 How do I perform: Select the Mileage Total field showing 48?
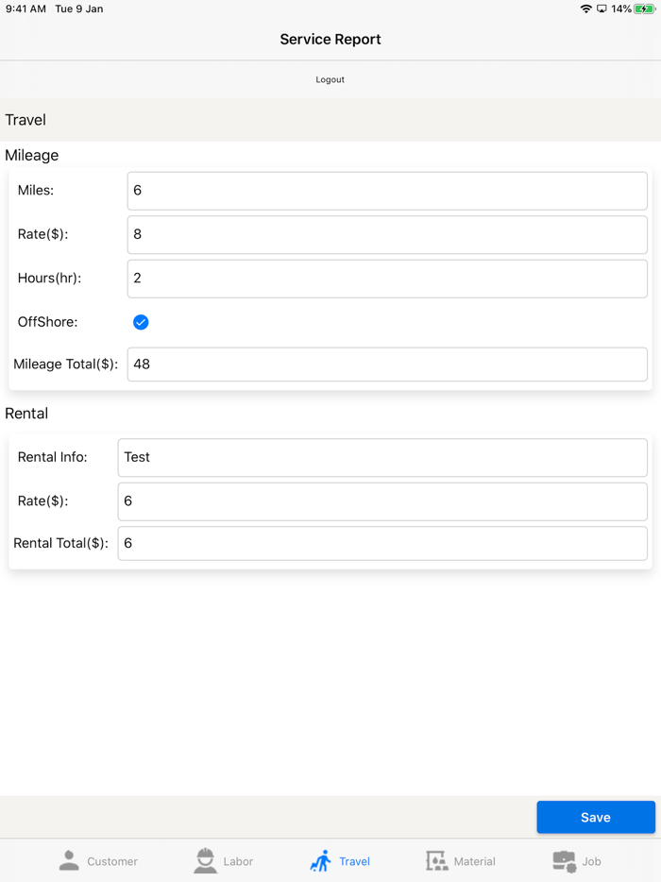387,364
